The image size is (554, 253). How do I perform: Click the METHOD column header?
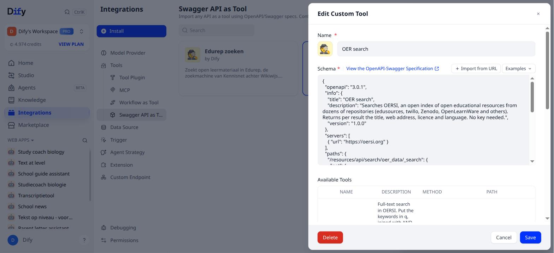[432, 192]
